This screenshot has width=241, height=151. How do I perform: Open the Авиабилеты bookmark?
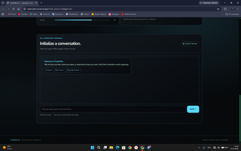[x=72, y=14]
